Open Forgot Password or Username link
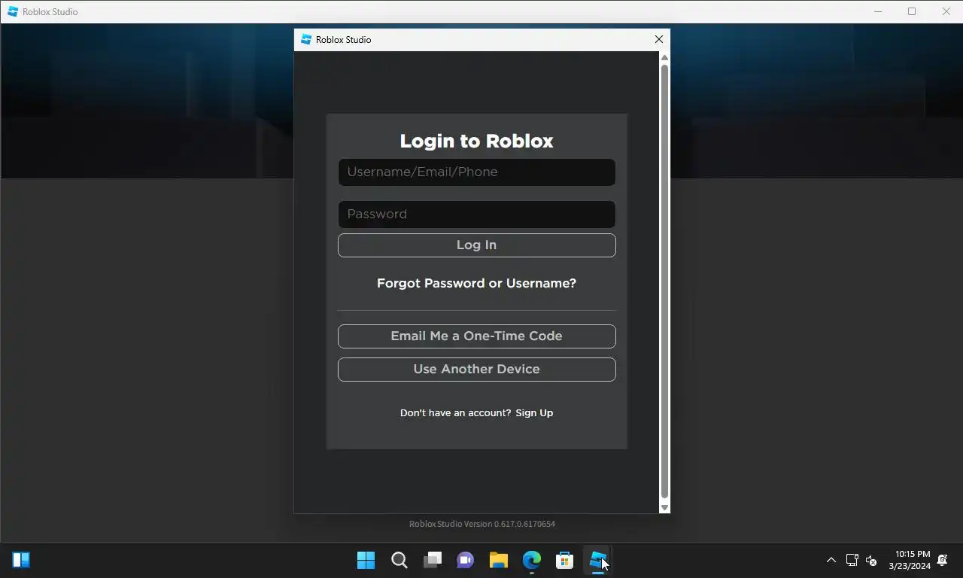 (476, 284)
